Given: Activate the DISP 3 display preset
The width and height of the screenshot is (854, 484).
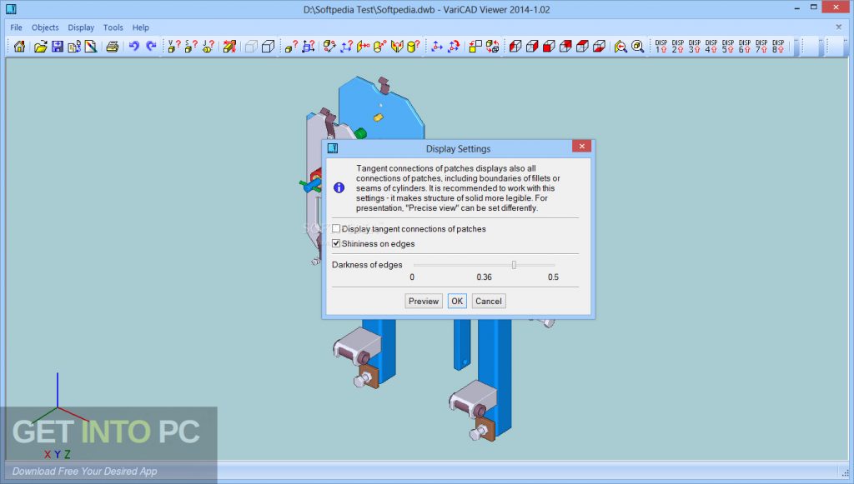Looking at the screenshot, I should (x=695, y=47).
